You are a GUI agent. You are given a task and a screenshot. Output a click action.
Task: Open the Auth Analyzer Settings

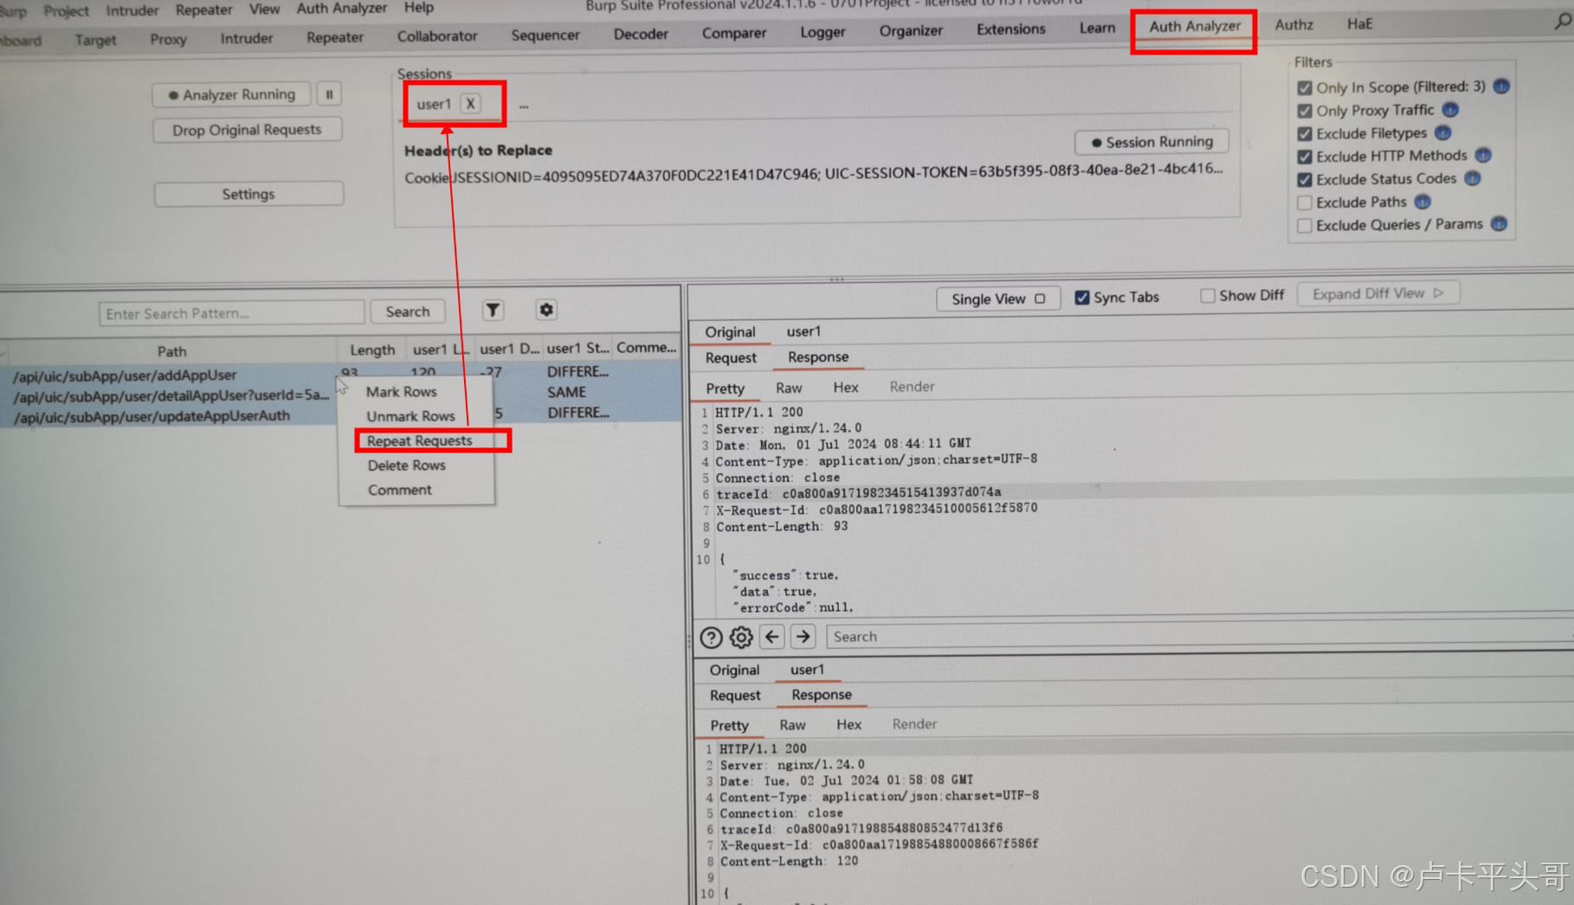coord(248,193)
